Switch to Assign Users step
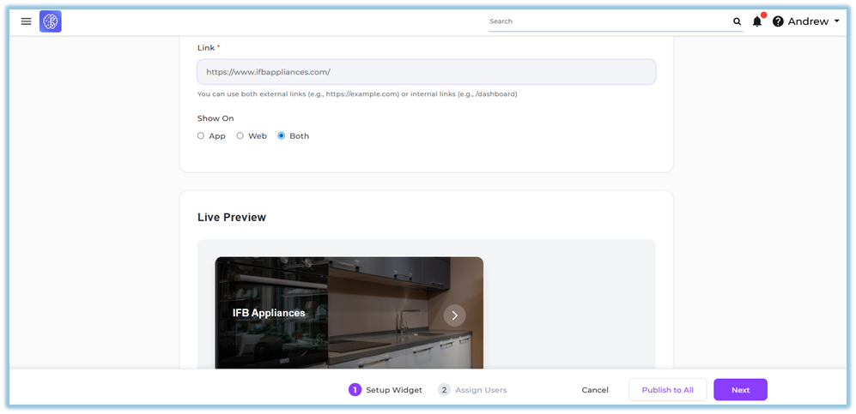Screen dimensions: 856x414 tap(481, 390)
